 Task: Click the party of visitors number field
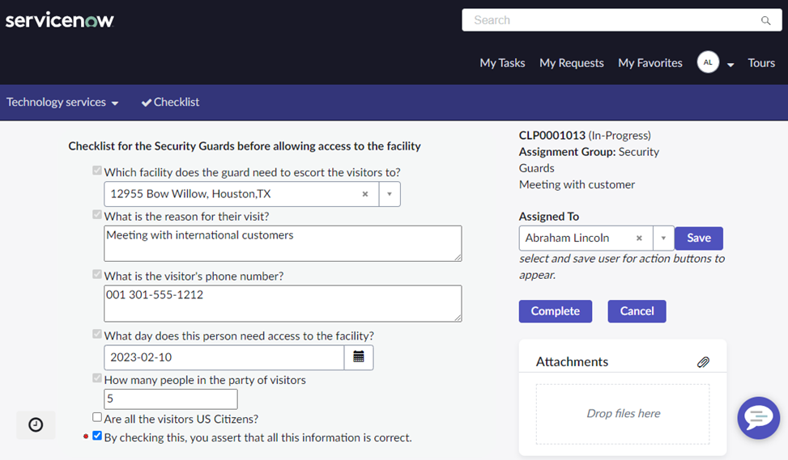coord(171,399)
